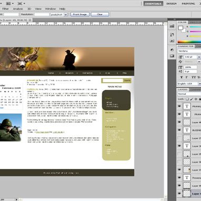Click the cyan R slider in Color panel
This screenshot has width=201, height=201.
pos(195,27)
